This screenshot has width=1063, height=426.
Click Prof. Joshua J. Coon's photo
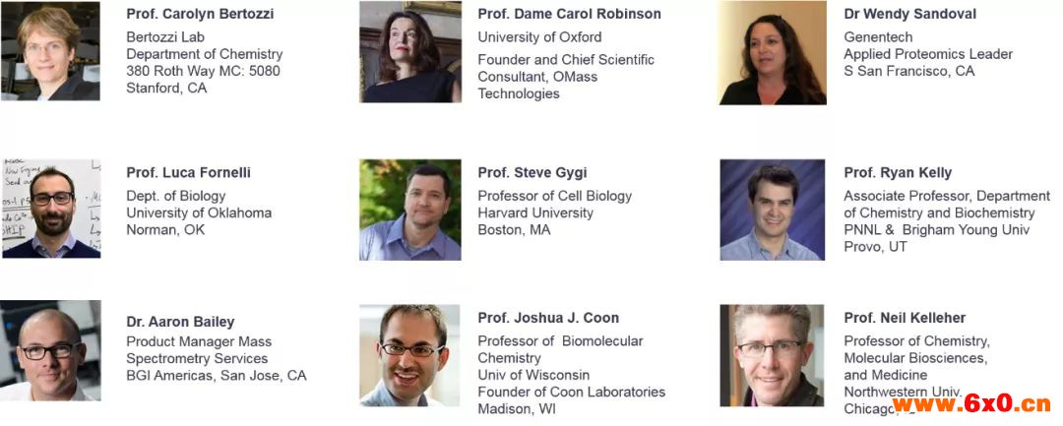pos(409,355)
